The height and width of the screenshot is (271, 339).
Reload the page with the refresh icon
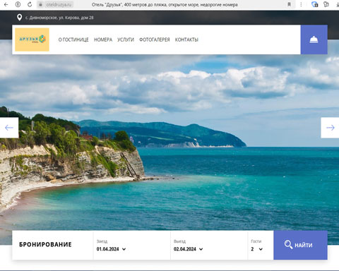pos(30,4)
